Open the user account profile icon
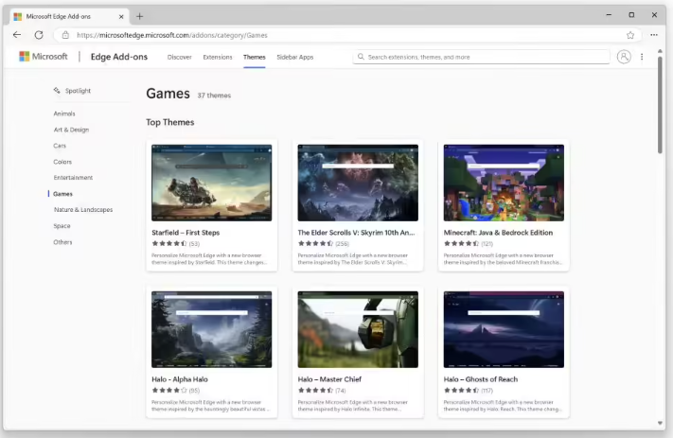This screenshot has width=673, height=438. tap(623, 57)
